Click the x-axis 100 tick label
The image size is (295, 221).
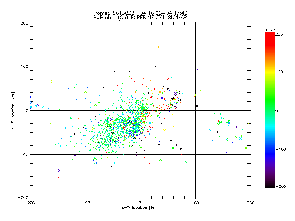195,203
